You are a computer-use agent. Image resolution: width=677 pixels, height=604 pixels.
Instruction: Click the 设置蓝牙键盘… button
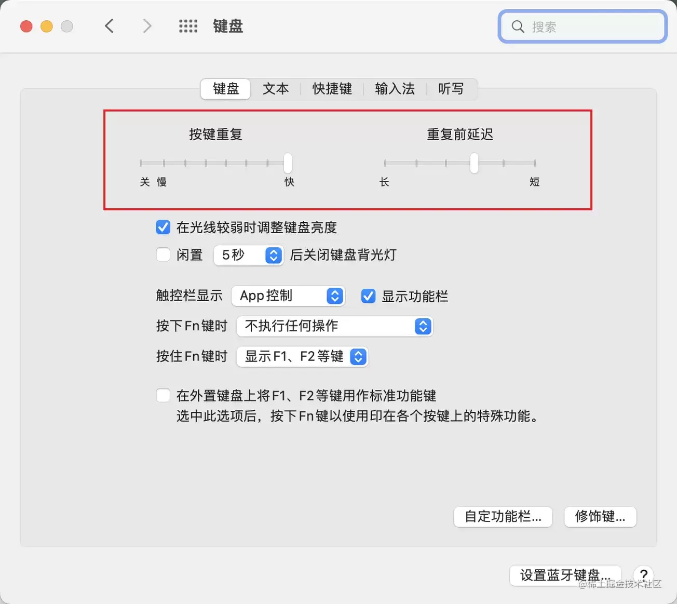coord(565,575)
